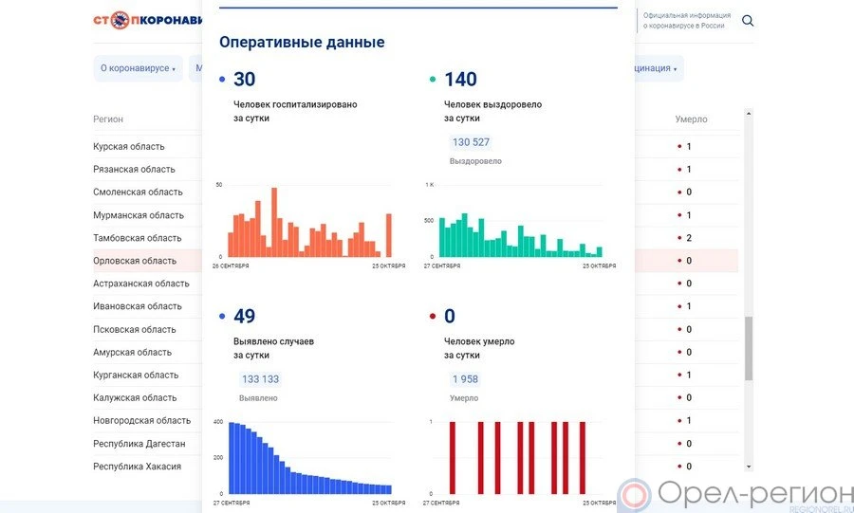Click the Орел-регион watermark logo
854x513 pixels.
735,494
